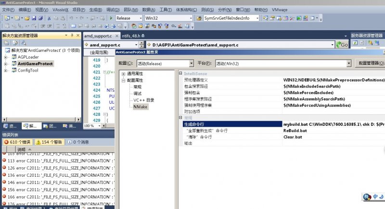Start debugging with the green play icon

tap(111, 18)
